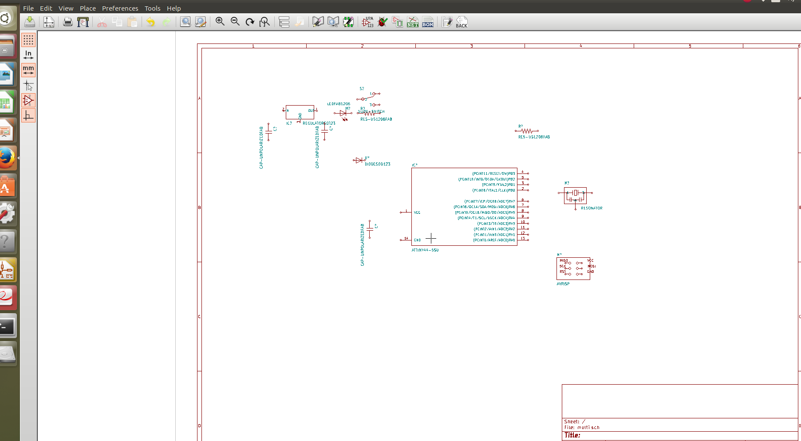Run electrical rules check ladybug icon

pos(383,22)
